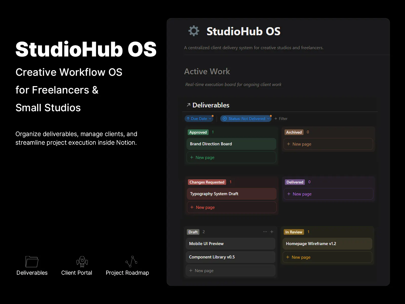405x304 pixels.
Task: Add a new page under In Review
Action: 327,257
